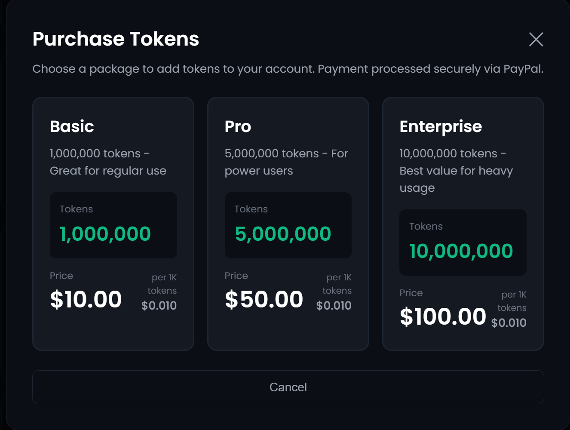Click the 10,000,000 token amount
This screenshot has width=570, height=430.
coord(460,251)
